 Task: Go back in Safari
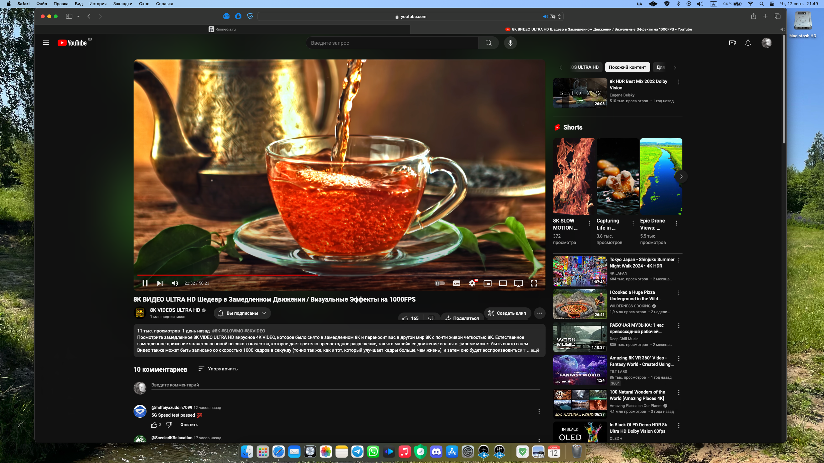click(89, 16)
